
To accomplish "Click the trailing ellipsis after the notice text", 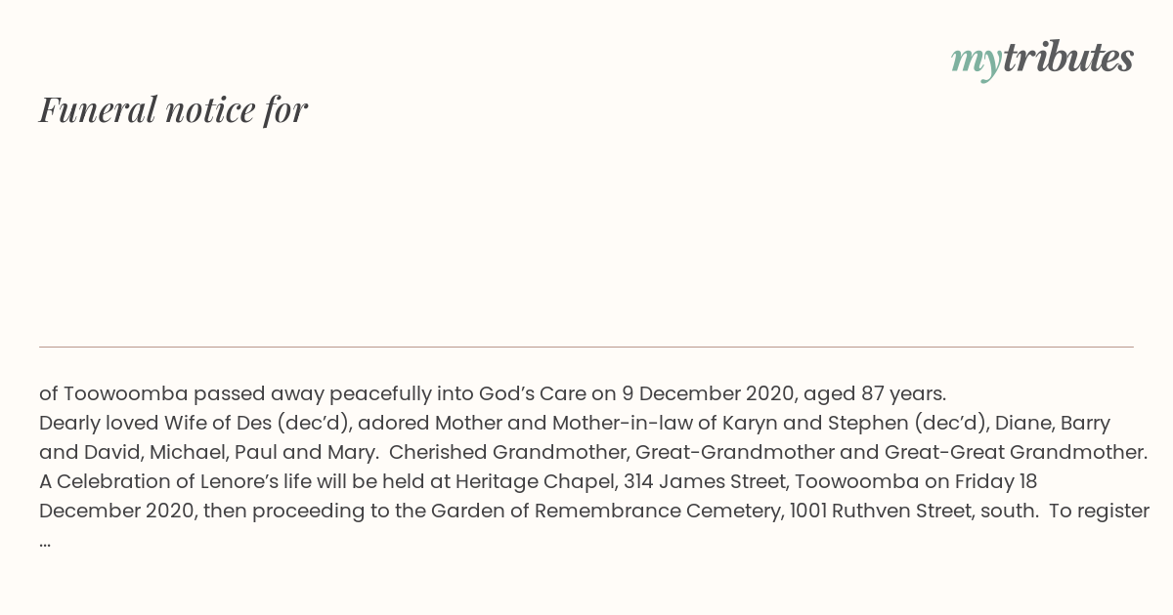I will point(45,541).
